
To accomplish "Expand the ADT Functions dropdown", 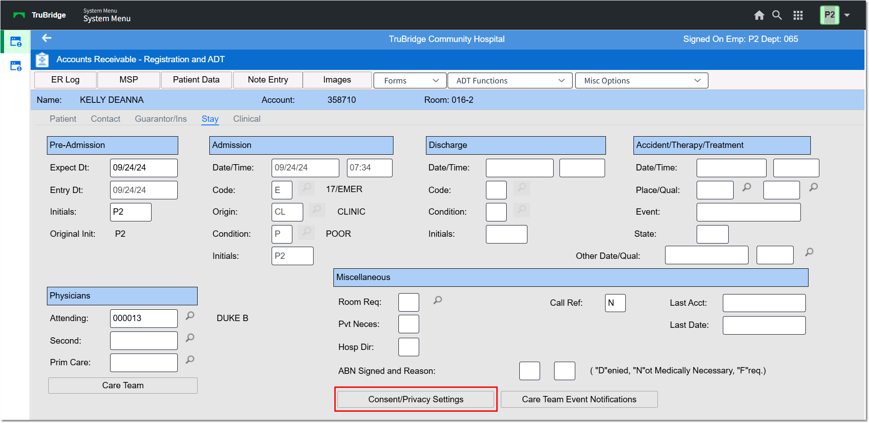I will point(510,81).
